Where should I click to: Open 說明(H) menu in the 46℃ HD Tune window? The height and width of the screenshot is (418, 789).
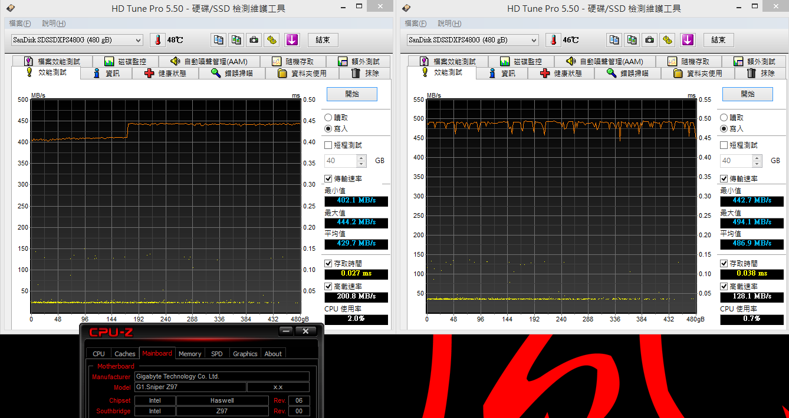449,24
